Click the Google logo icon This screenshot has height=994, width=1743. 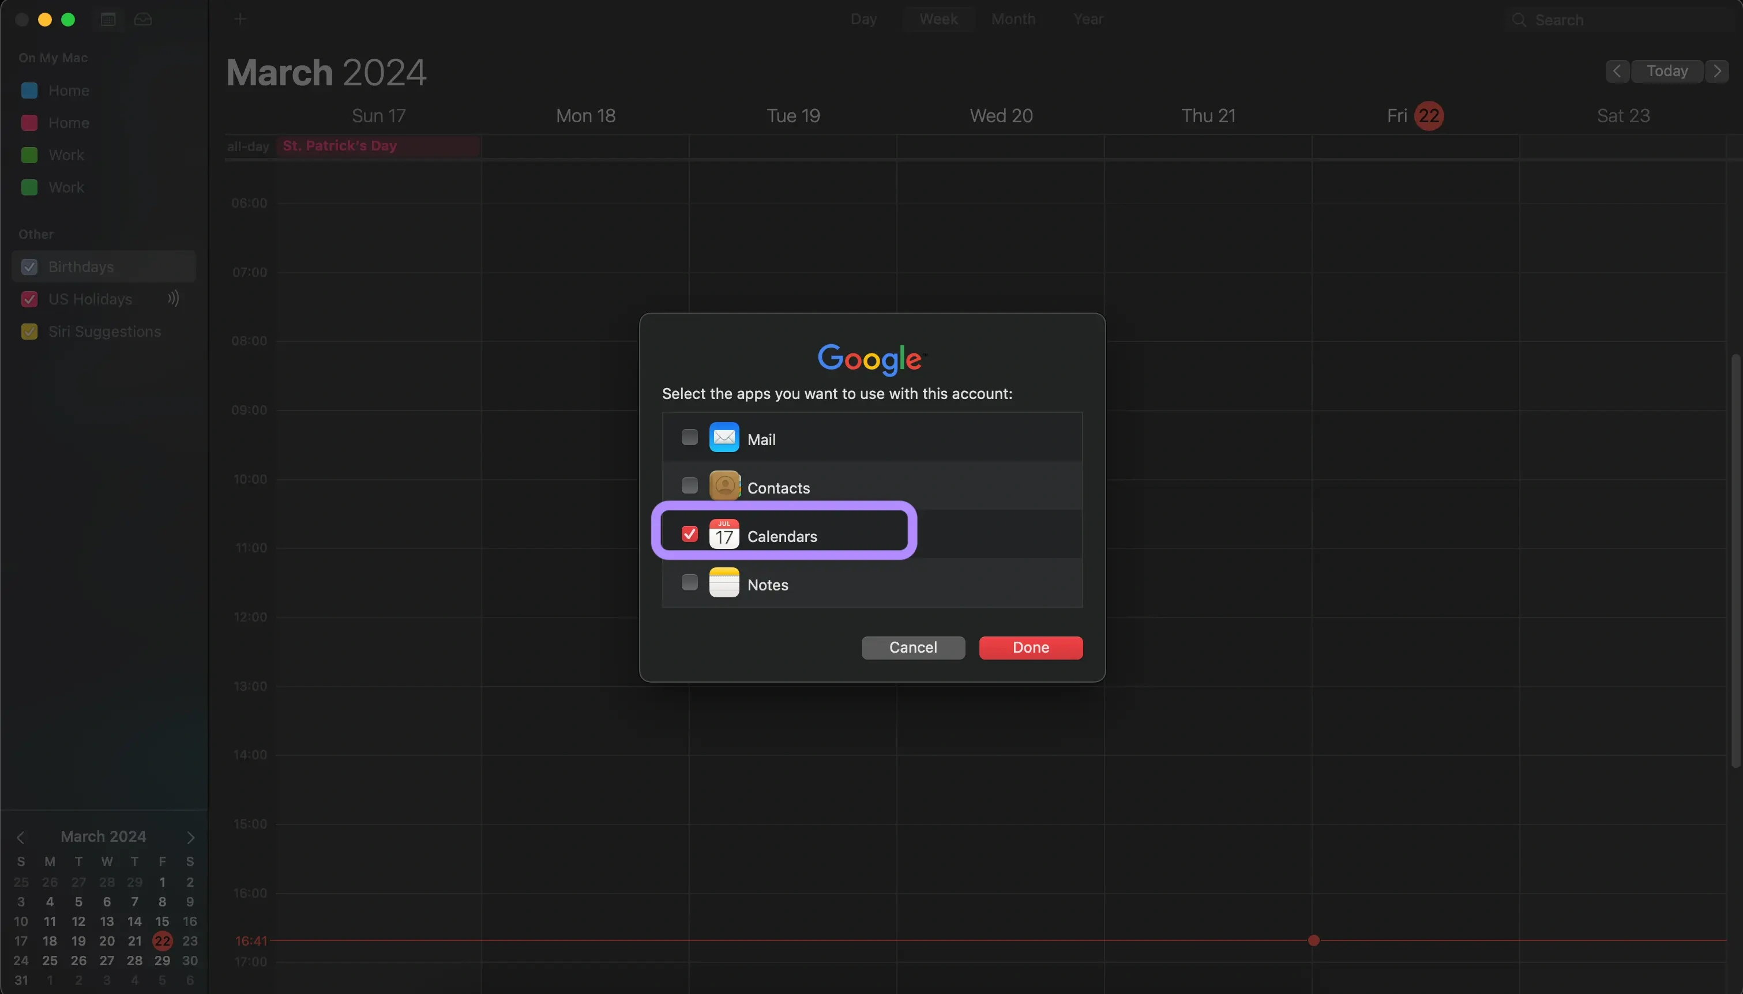pyautogui.click(x=870, y=357)
